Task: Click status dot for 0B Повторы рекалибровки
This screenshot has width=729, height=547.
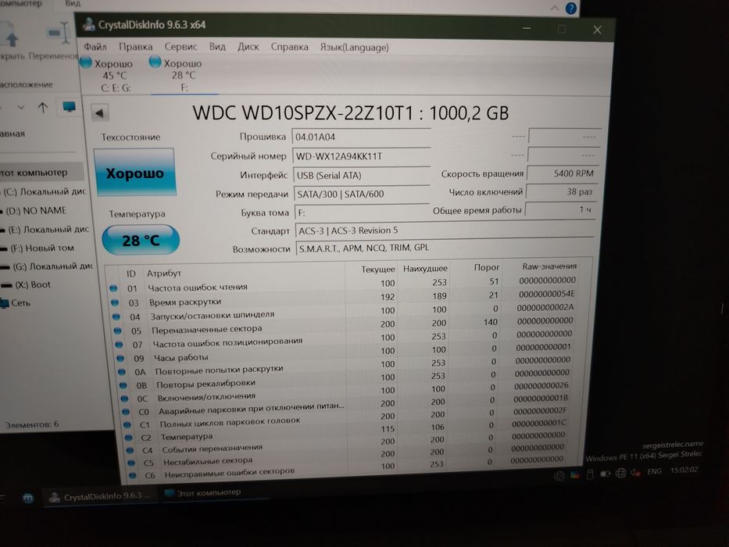Action: 123,385
